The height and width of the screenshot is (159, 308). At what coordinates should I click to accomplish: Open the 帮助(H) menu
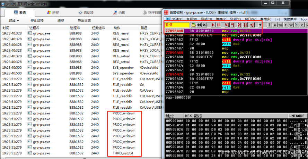point(266,19)
